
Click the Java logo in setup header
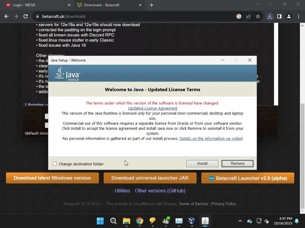click(68, 74)
